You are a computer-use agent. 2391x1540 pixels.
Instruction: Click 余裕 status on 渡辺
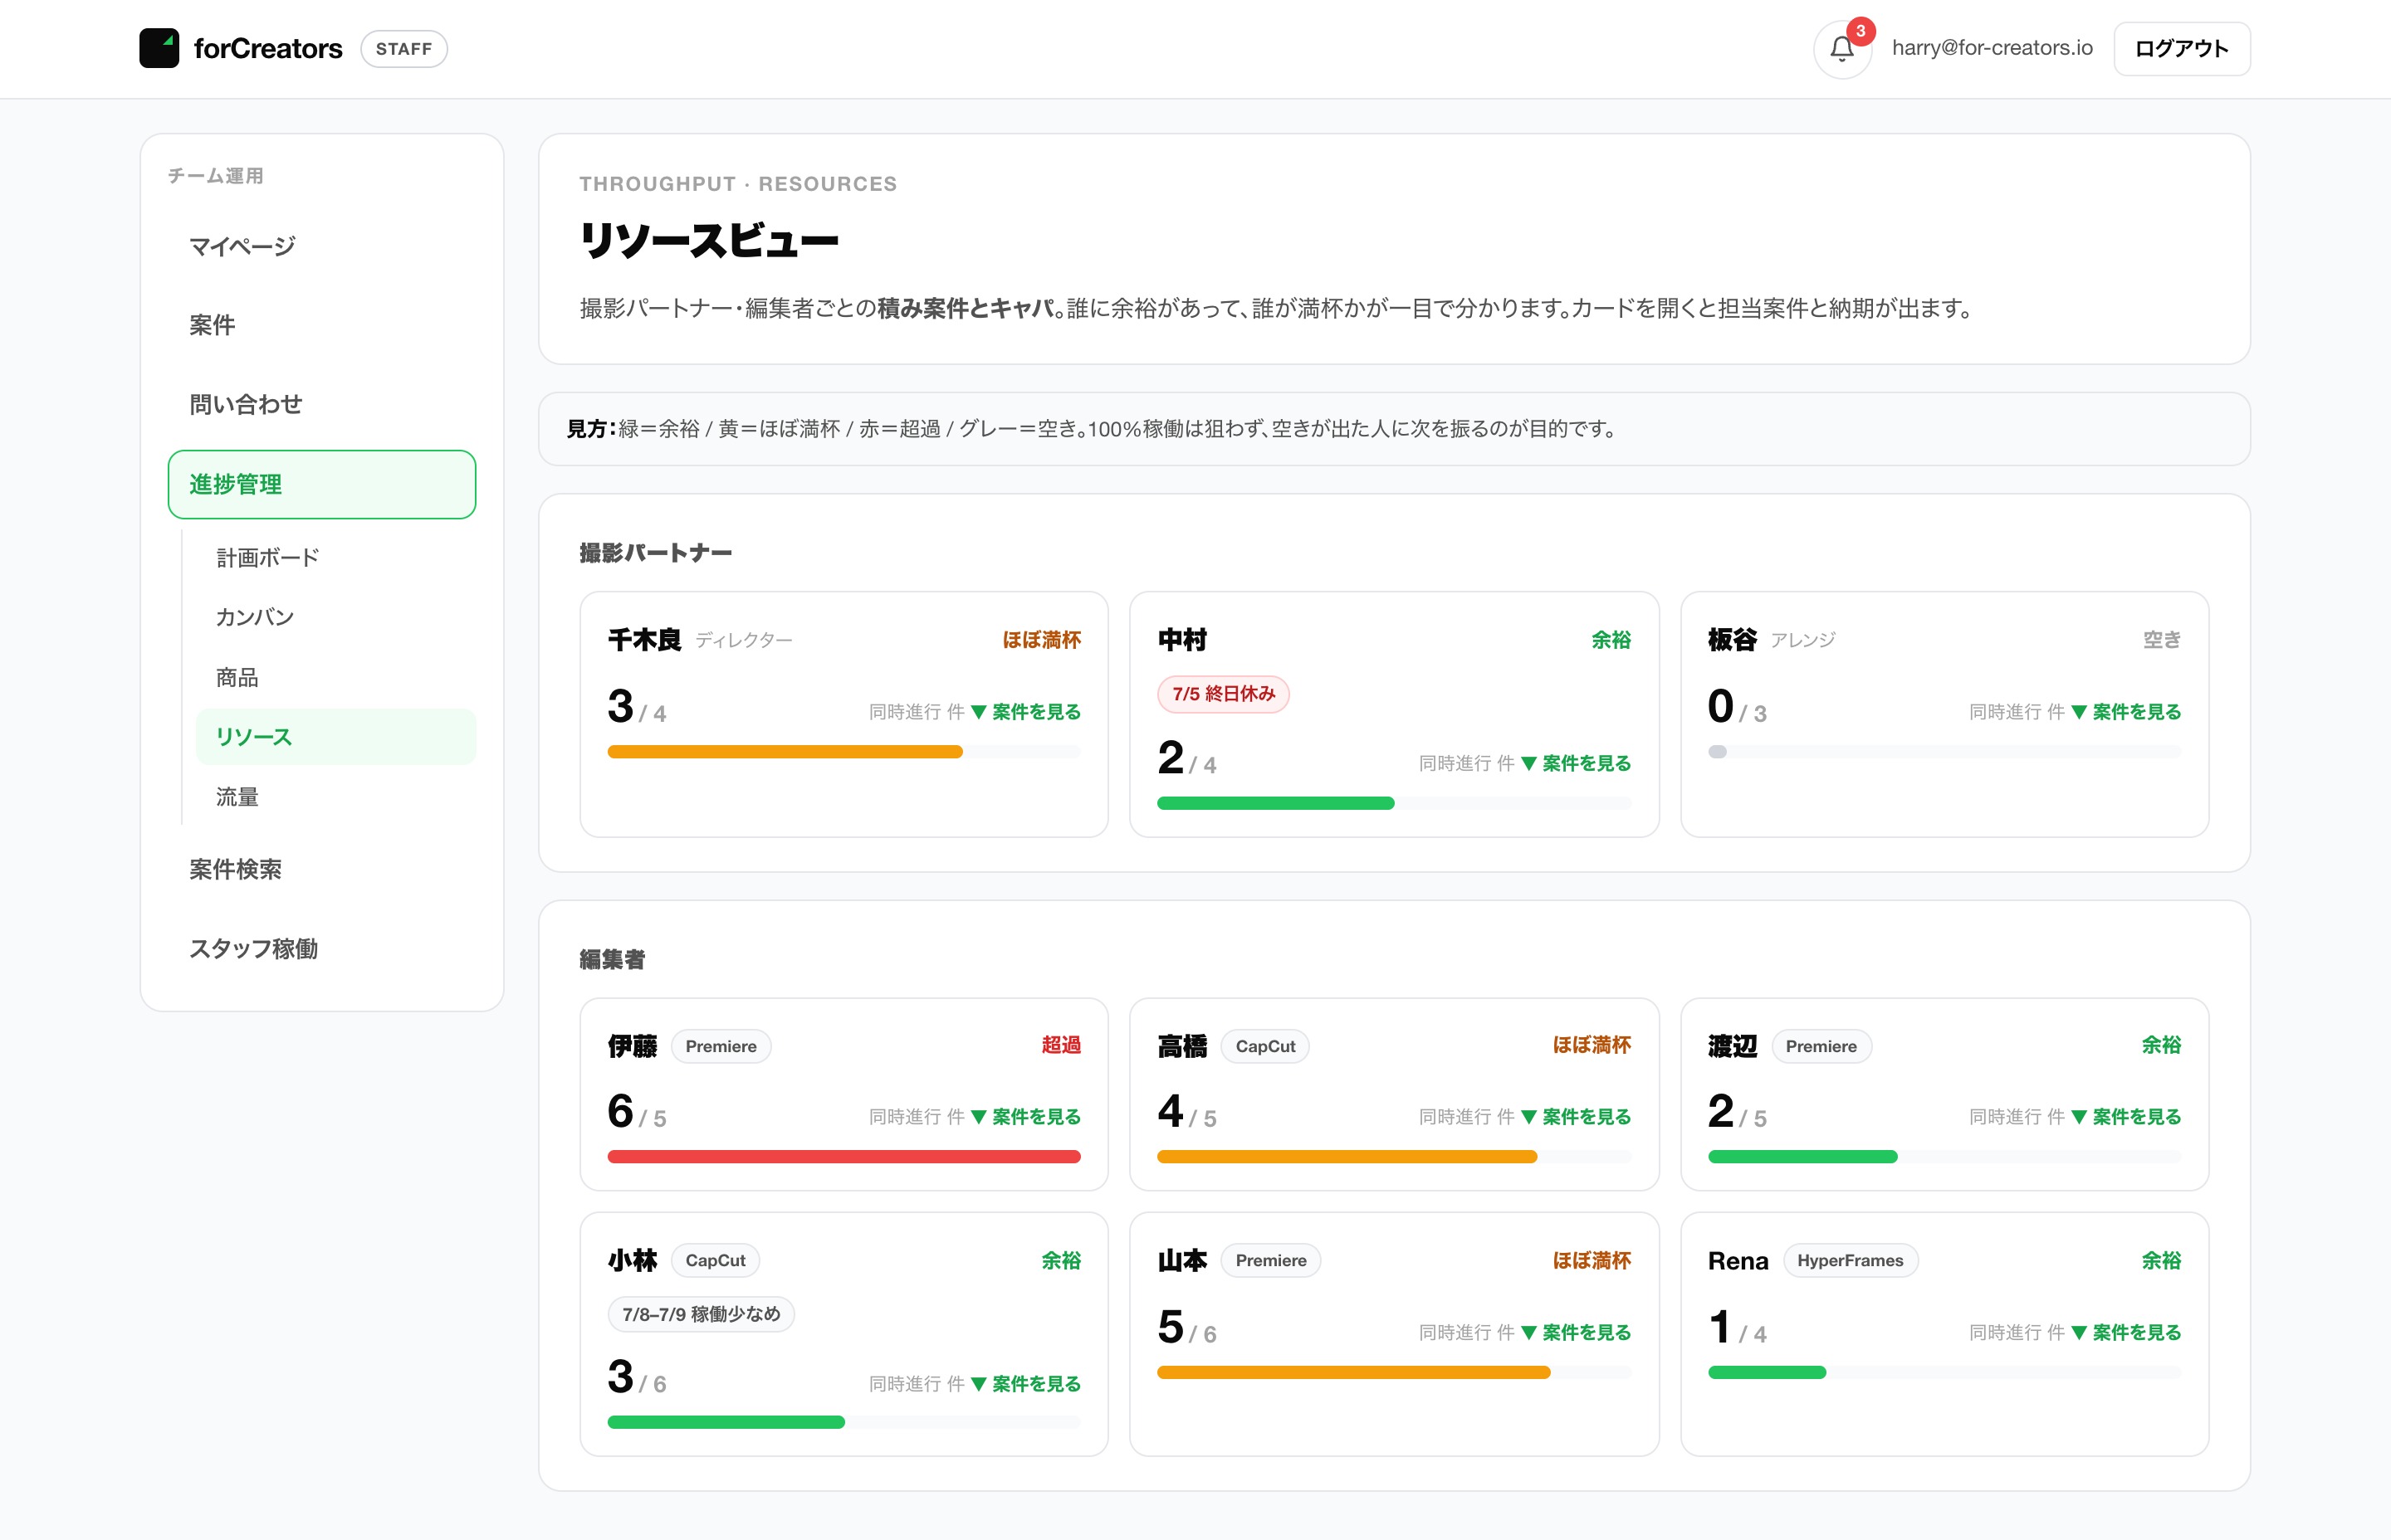click(2161, 1045)
